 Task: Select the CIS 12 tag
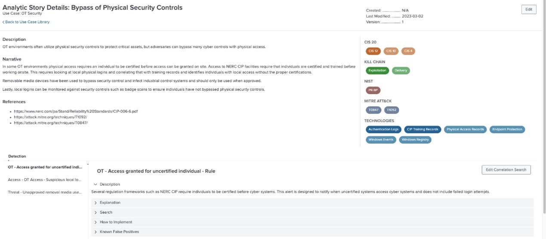click(373, 51)
